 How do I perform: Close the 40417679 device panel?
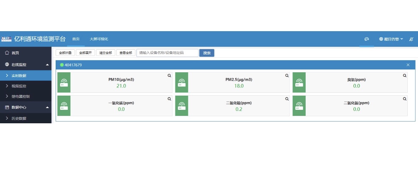point(408,65)
